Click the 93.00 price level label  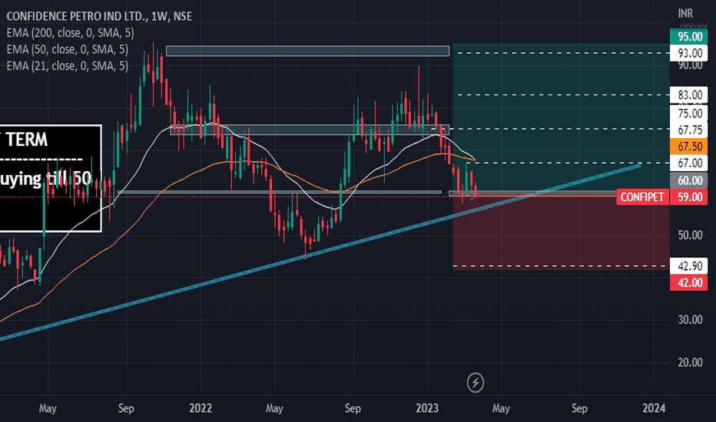(x=690, y=54)
